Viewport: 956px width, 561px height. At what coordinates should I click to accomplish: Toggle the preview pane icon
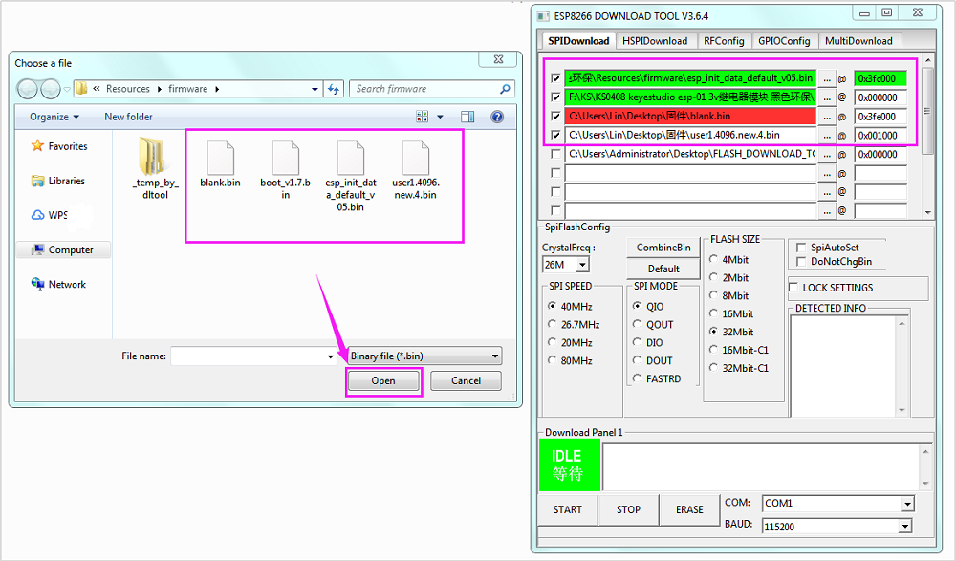[467, 117]
